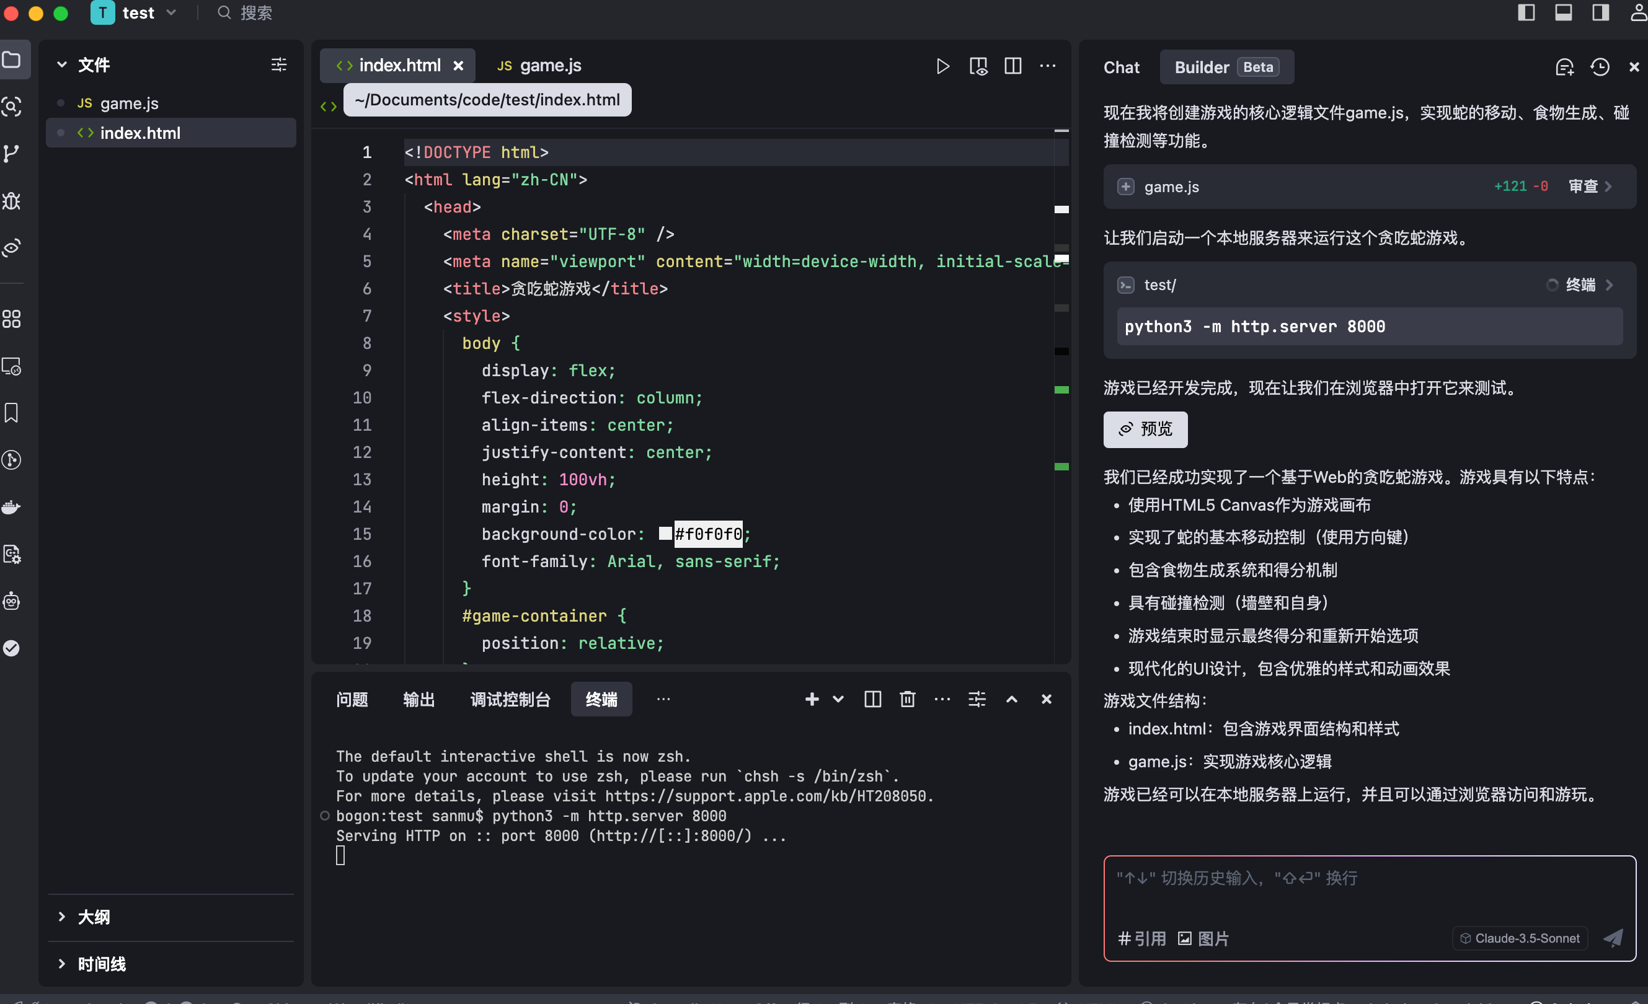This screenshot has width=1648, height=1004.
Task: Click the 图片 image attach button
Action: pos(1203,938)
